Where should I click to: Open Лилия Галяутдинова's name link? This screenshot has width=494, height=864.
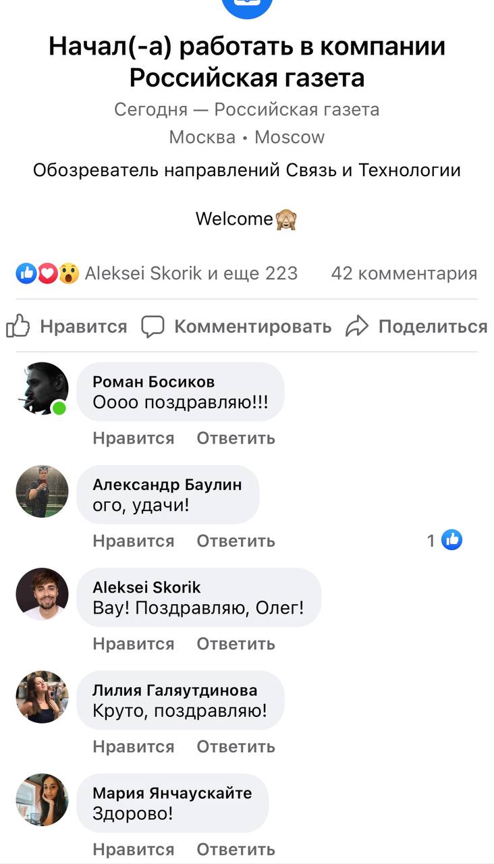pos(175,691)
